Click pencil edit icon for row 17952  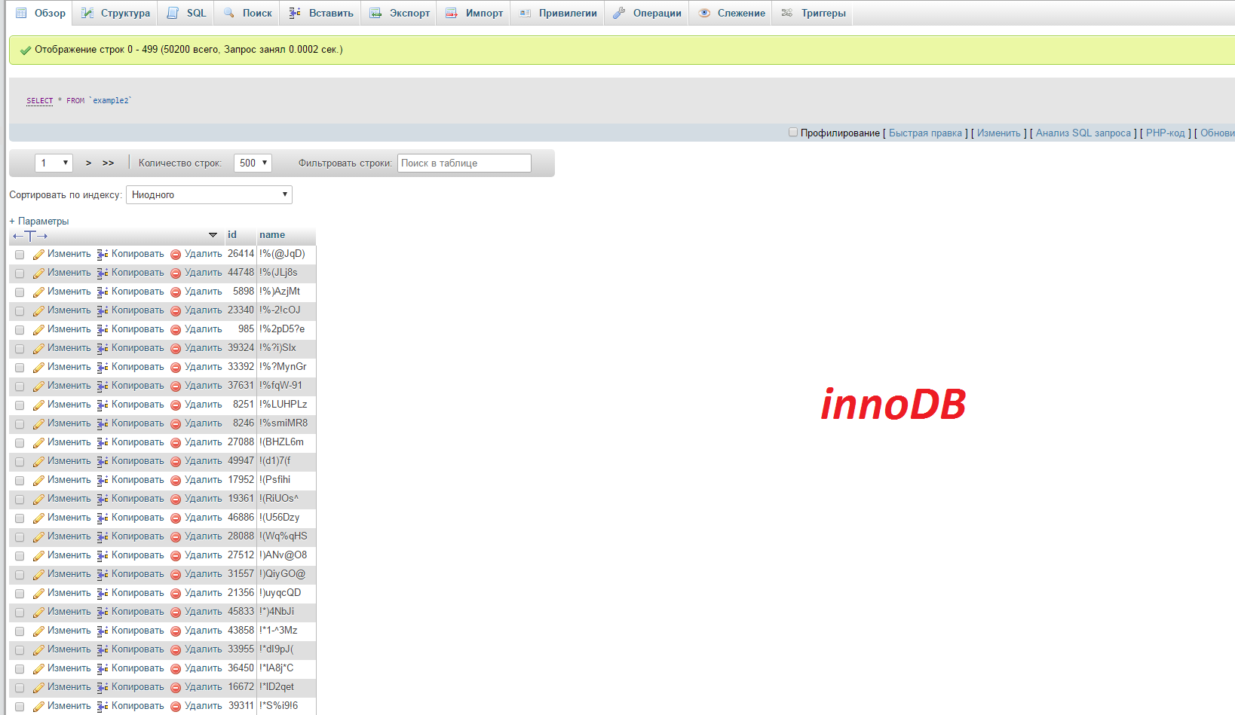coord(38,481)
